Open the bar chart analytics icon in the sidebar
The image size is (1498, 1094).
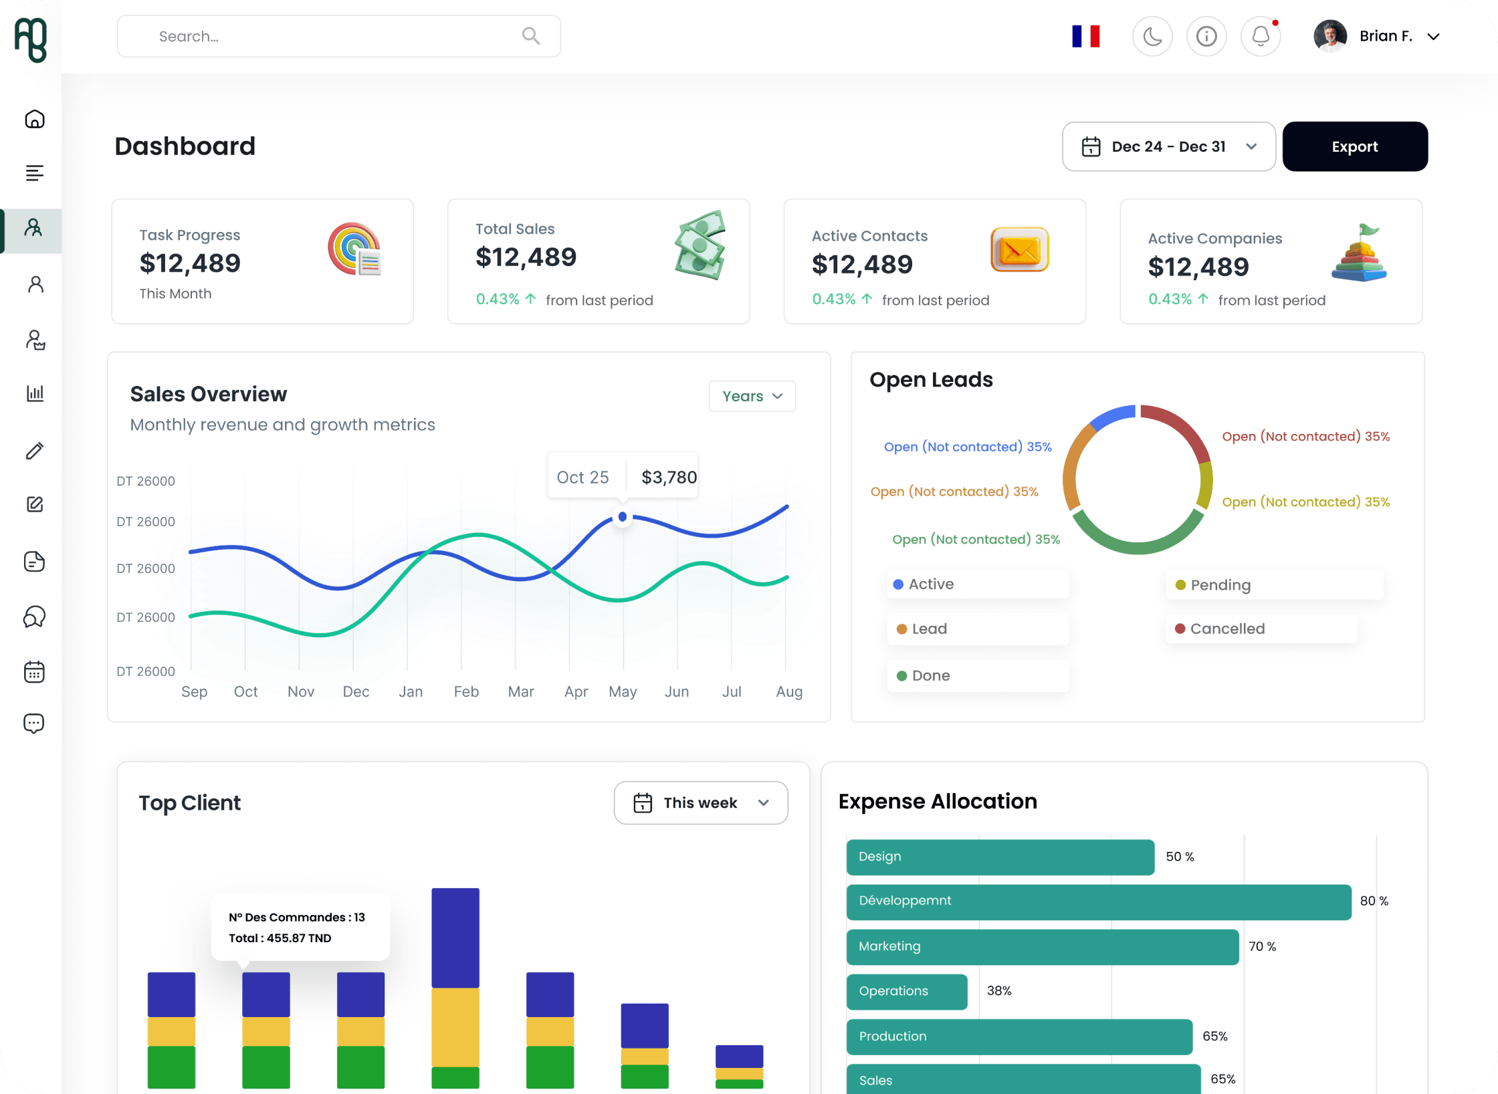pyautogui.click(x=35, y=393)
